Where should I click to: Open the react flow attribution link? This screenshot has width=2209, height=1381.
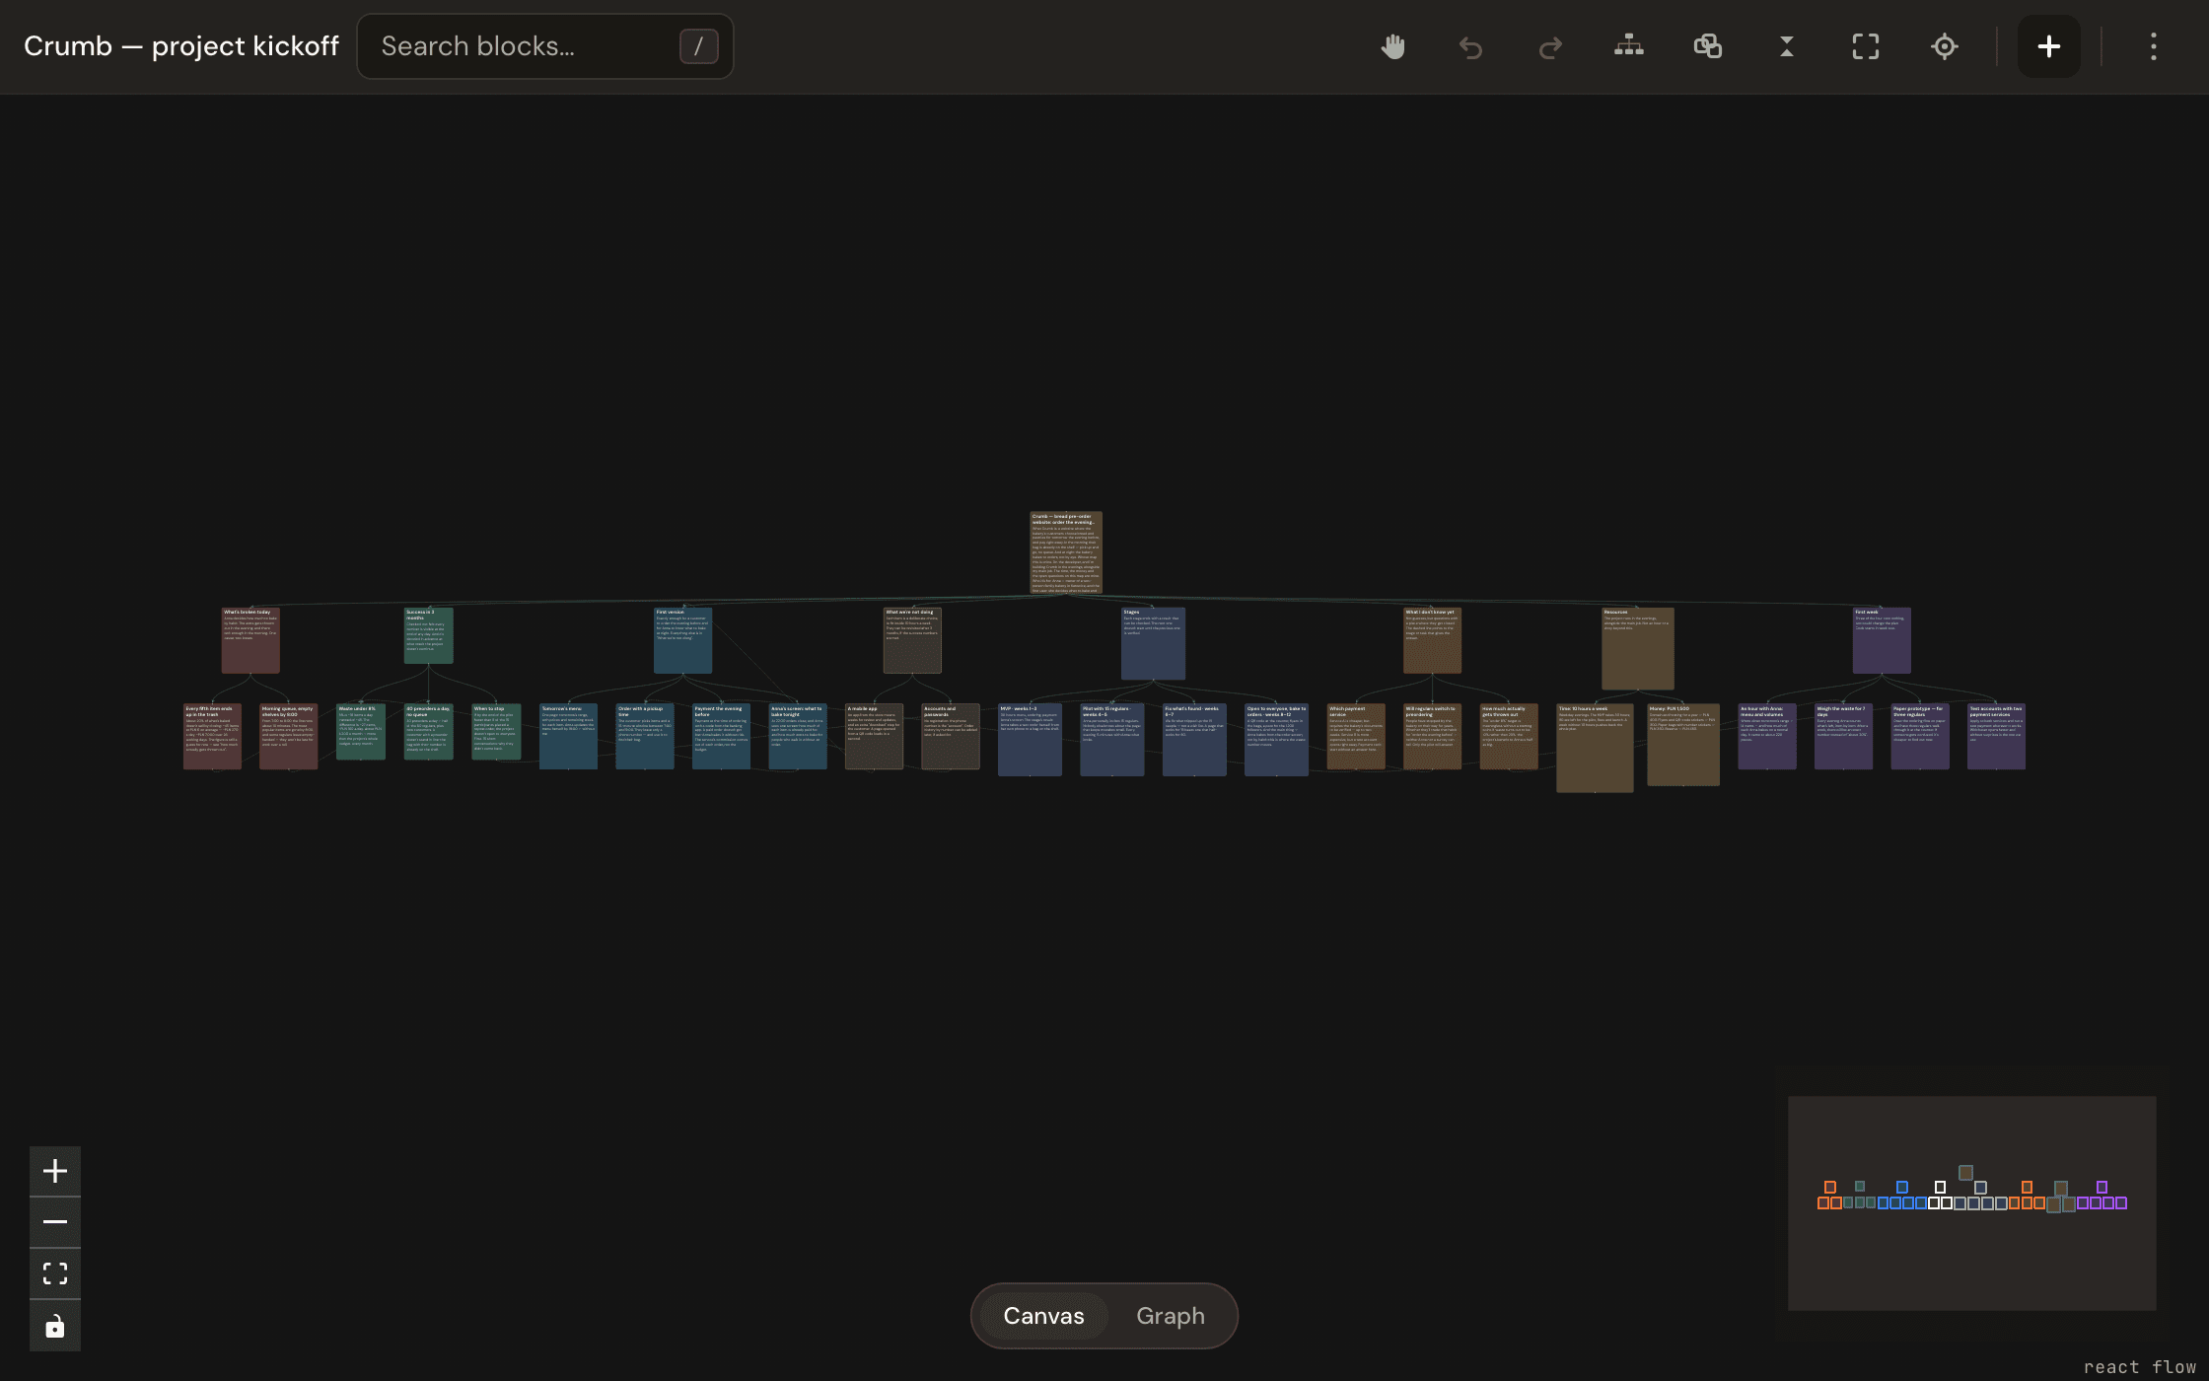[2139, 1366]
